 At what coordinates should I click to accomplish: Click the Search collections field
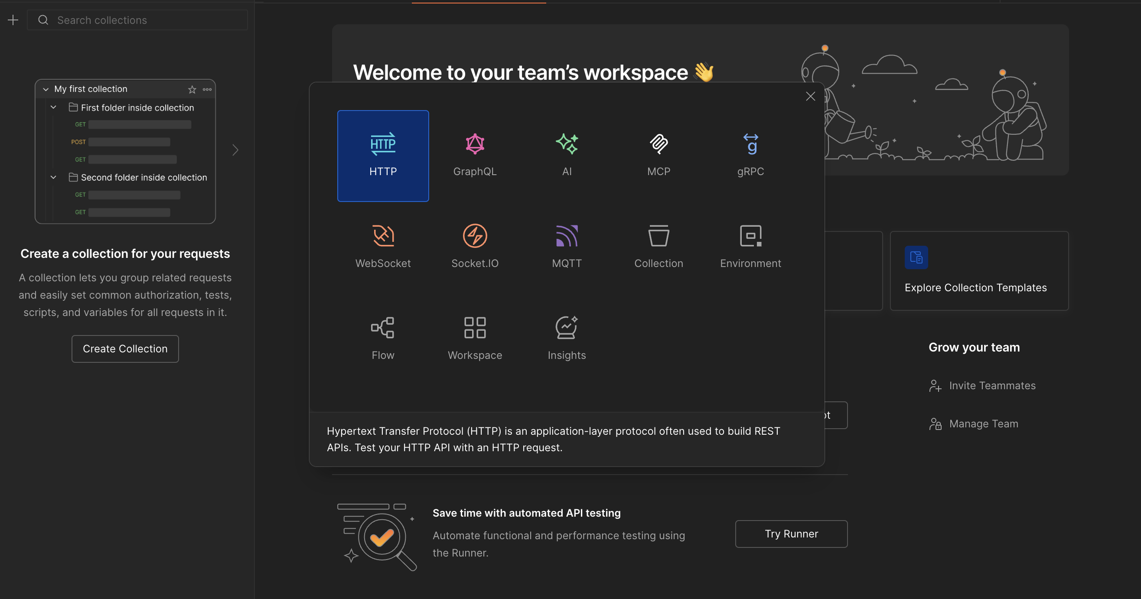pyautogui.click(x=146, y=20)
